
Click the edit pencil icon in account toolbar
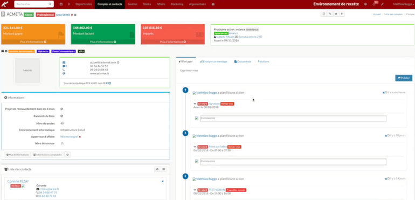[x=330, y=14]
